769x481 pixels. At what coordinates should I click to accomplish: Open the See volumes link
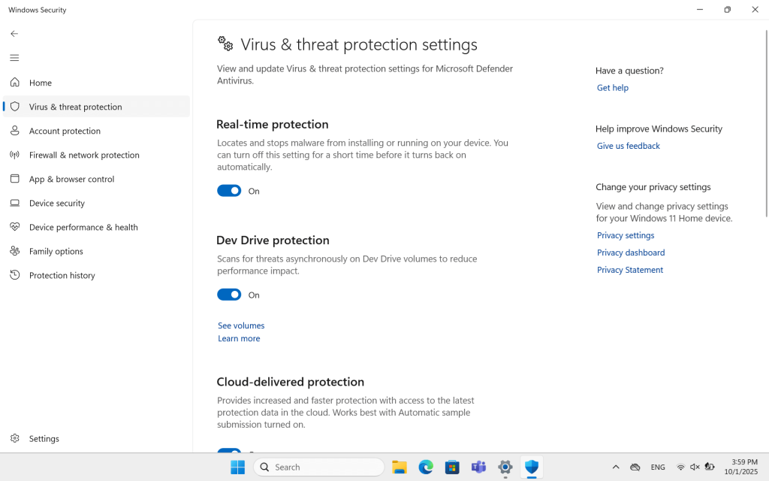[241, 325]
